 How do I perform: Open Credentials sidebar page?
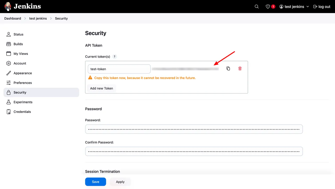pyautogui.click(x=41, y=112)
